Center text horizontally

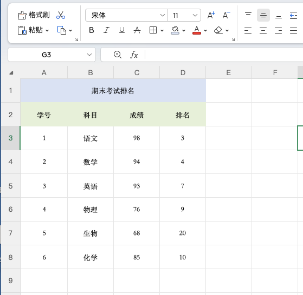click(263, 30)
